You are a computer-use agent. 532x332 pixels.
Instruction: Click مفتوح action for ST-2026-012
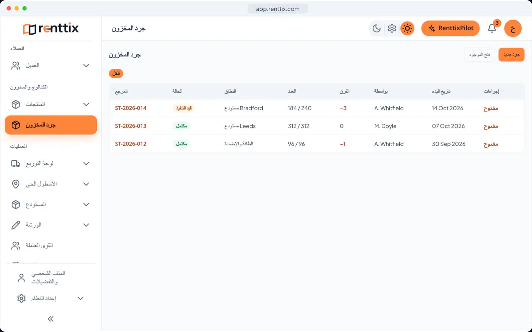tap(491, 144)
